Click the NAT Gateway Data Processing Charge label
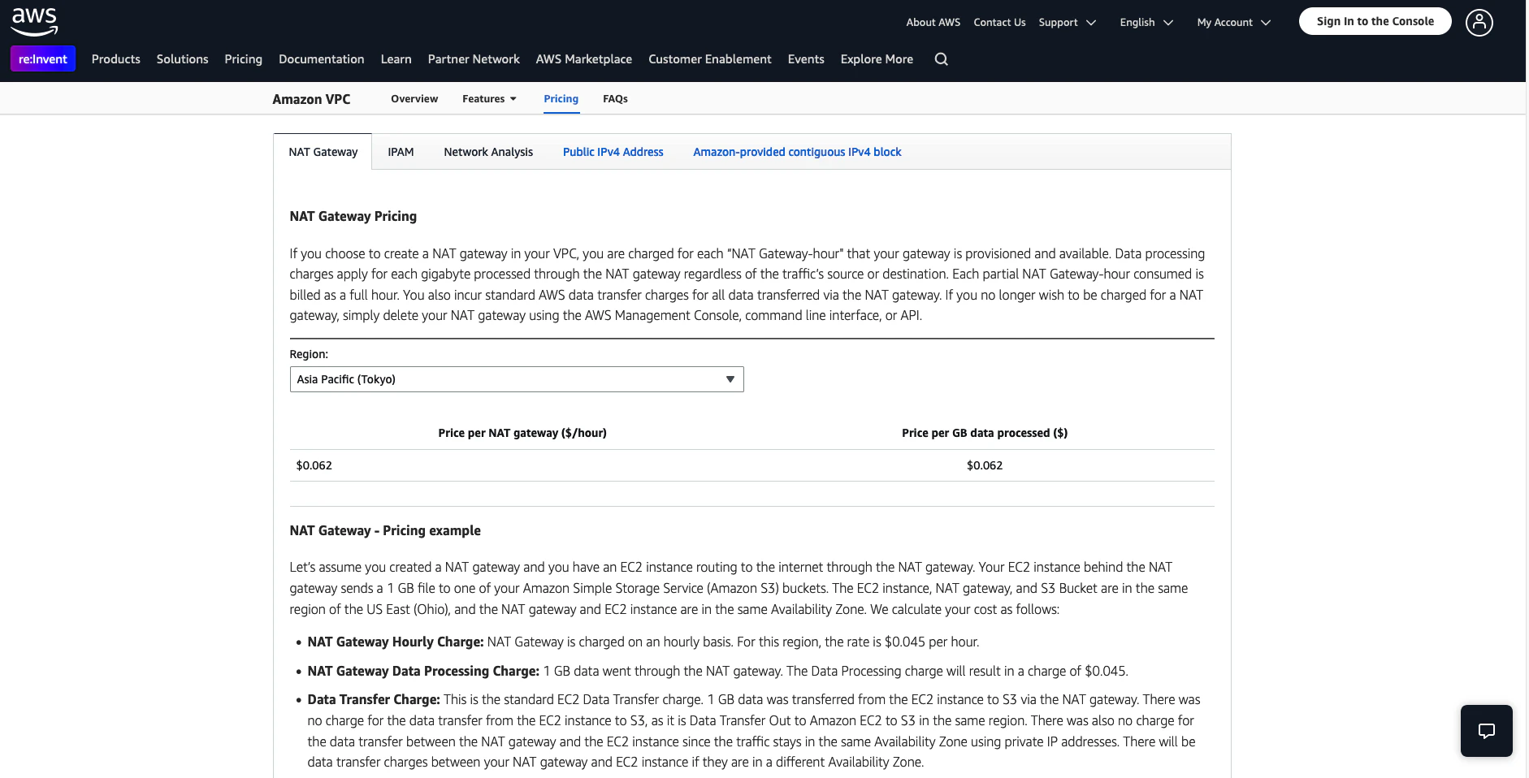The image size is (1529, 778). click(x=423, y=671)
